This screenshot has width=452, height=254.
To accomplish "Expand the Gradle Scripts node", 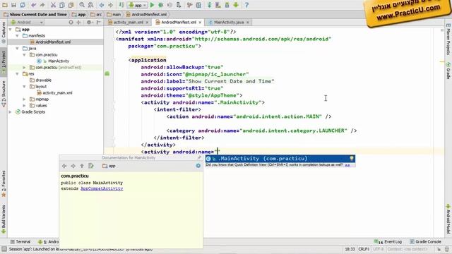I will coord(11,111).
